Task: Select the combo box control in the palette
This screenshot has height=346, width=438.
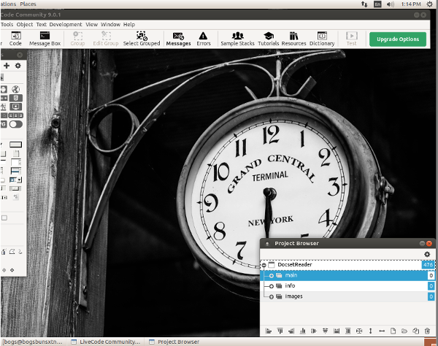Action: click(15, 180)
